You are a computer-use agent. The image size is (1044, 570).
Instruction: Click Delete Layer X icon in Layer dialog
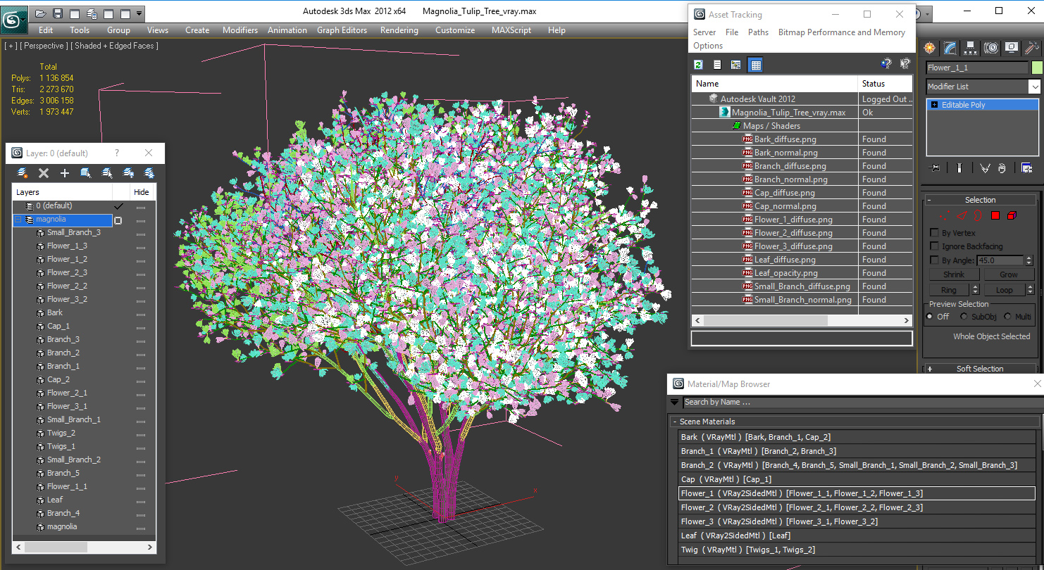coord(44,172)
